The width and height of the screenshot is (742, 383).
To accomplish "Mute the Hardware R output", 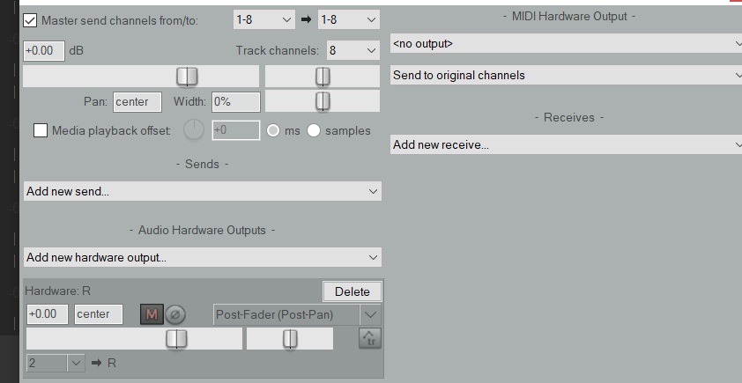I will [152, 314].
